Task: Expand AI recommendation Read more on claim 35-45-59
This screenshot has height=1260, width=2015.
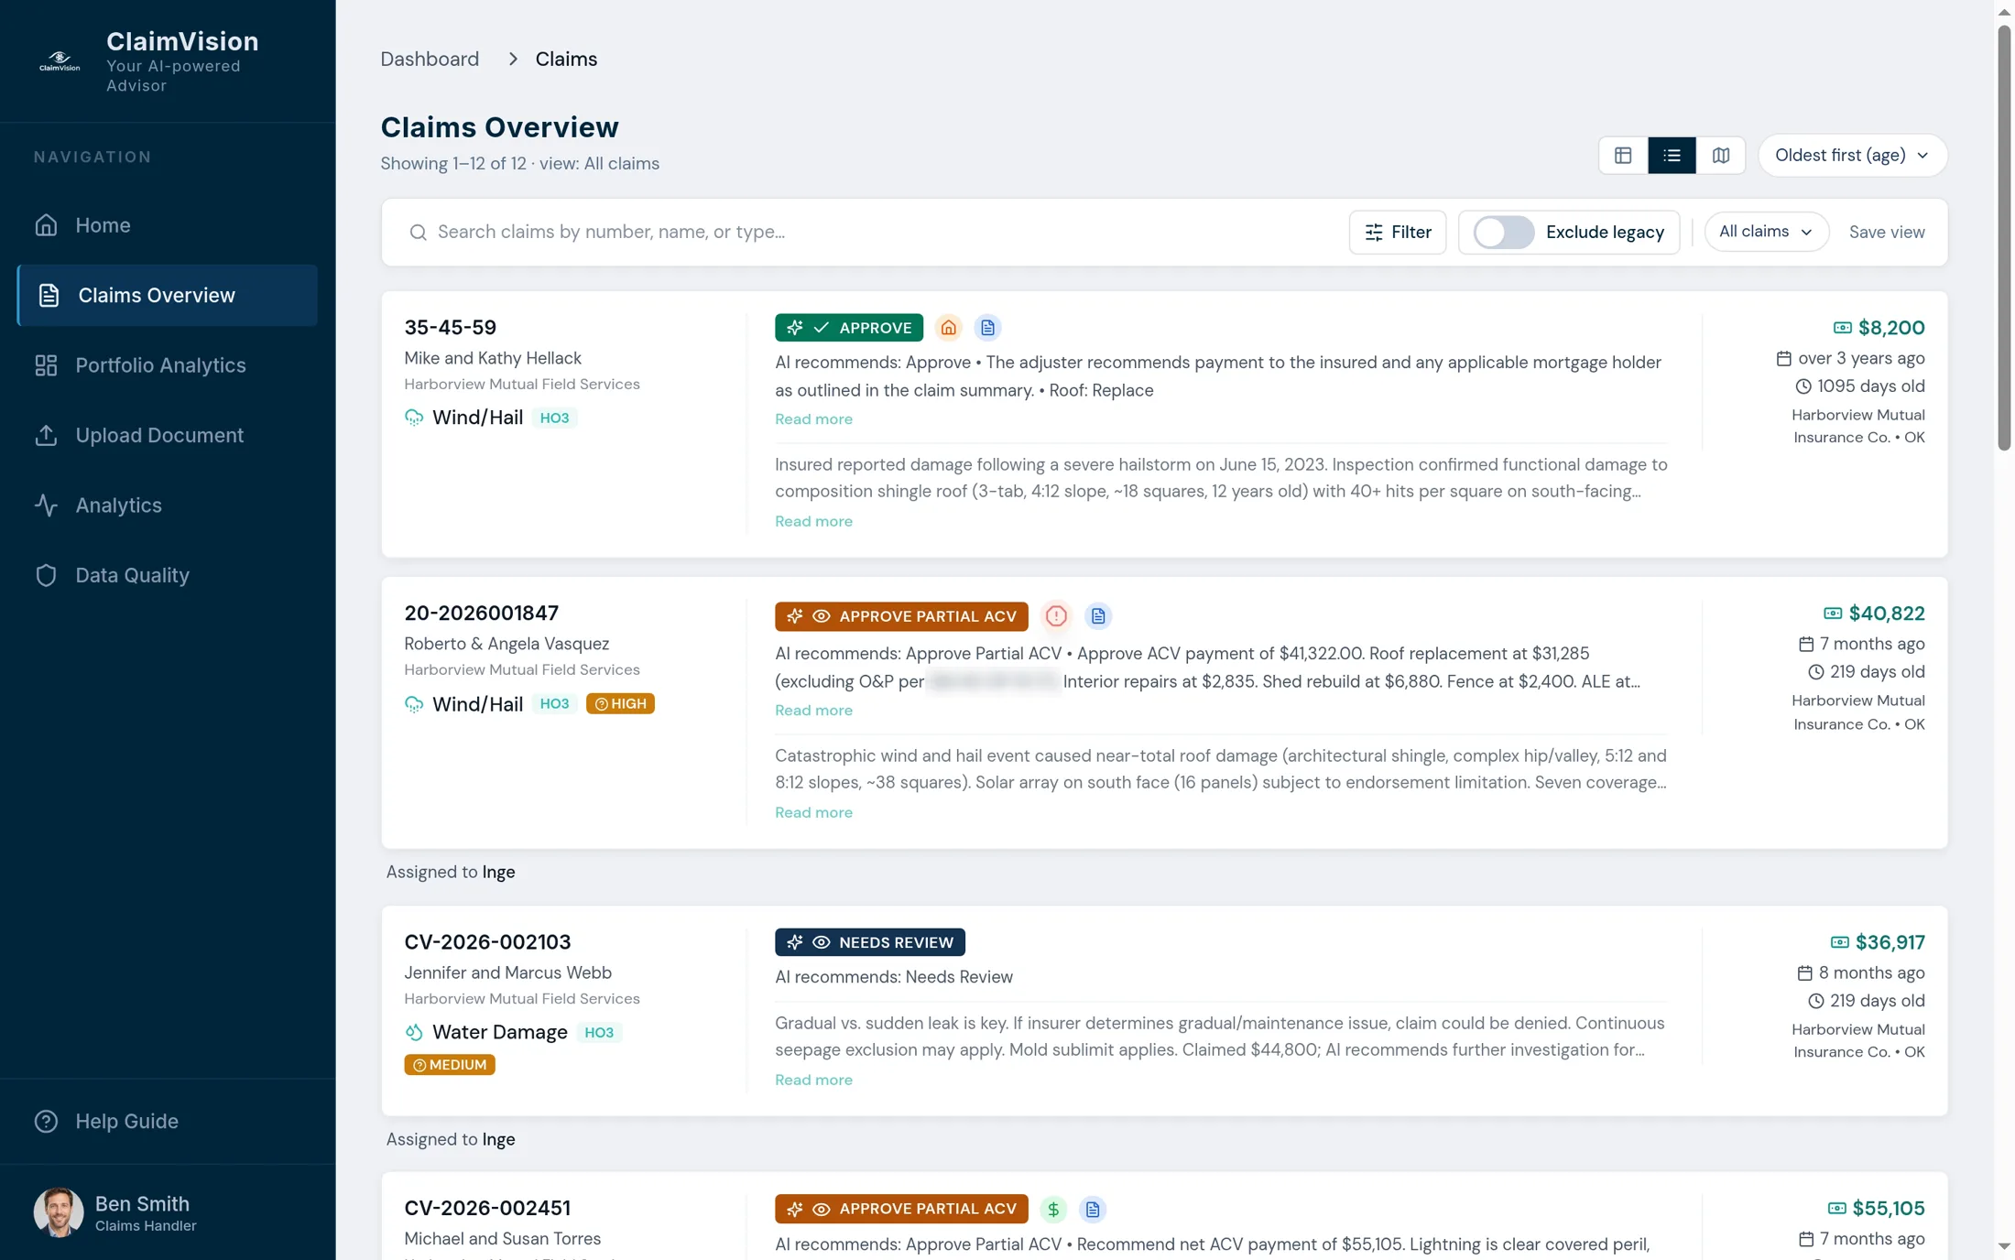Action: tap(813, 419)
